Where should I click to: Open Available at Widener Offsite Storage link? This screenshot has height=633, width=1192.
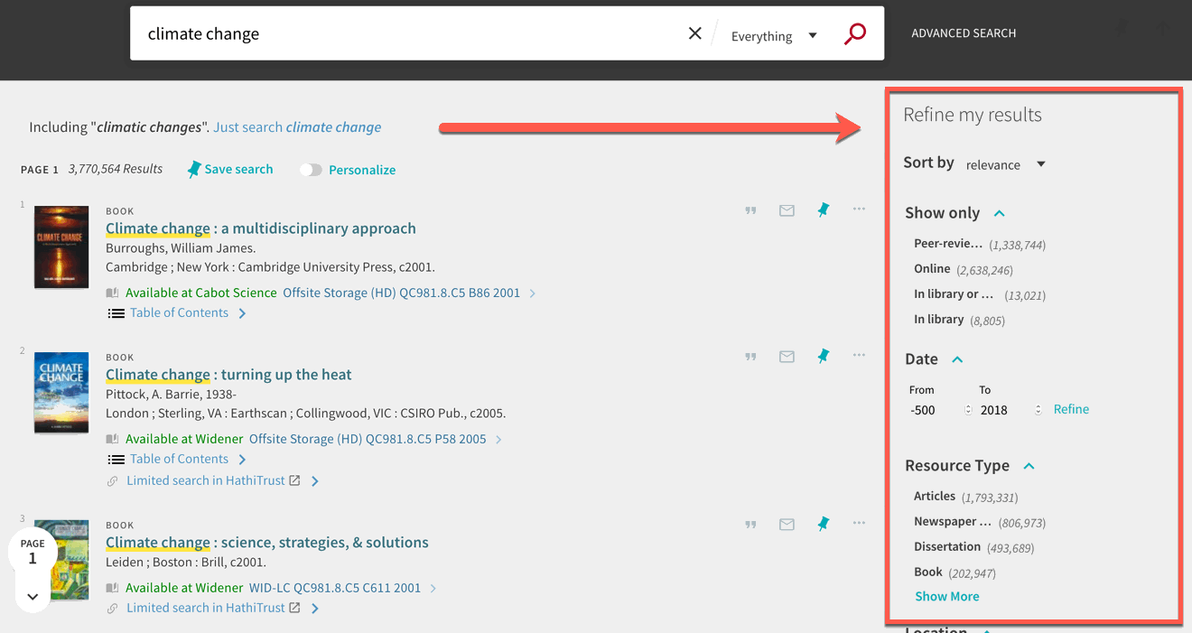pyautogui.click(x=305, y=439)
